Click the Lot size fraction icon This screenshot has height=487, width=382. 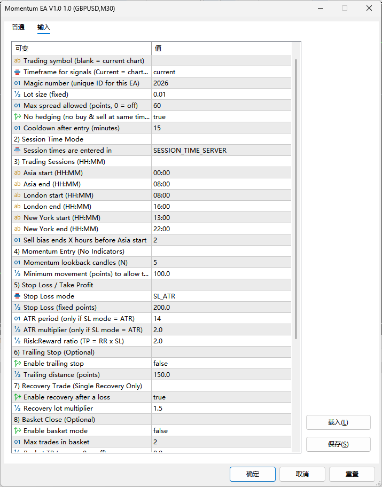click(x=17, y=95)
